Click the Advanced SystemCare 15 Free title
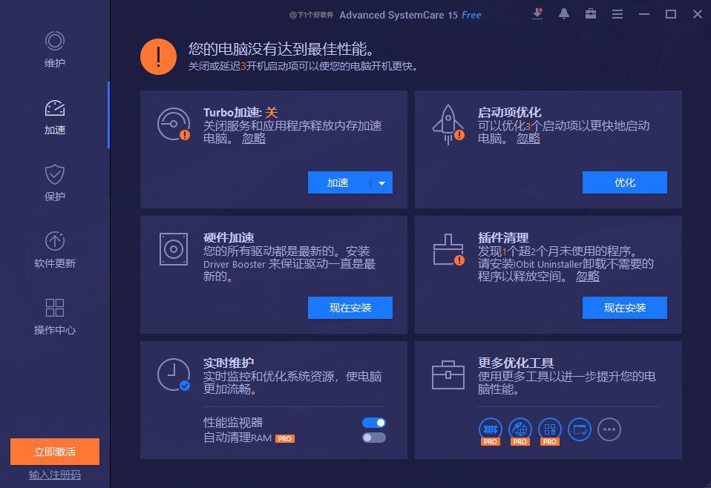This screenshot has height=488, width=711. click(x=410, y=15)
